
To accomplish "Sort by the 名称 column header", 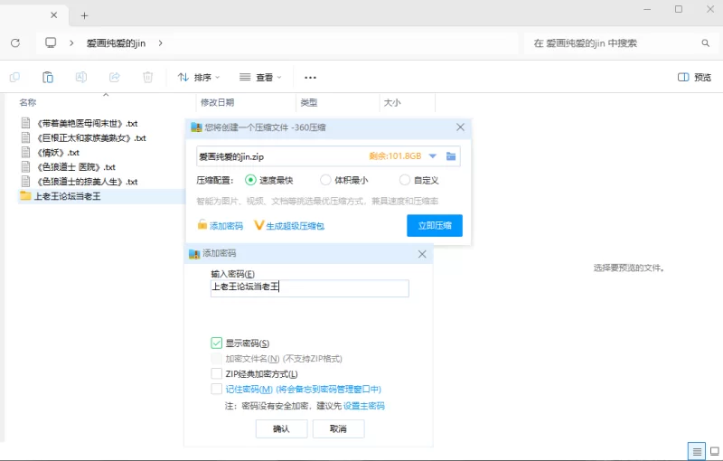I will [x=28, y=102].
